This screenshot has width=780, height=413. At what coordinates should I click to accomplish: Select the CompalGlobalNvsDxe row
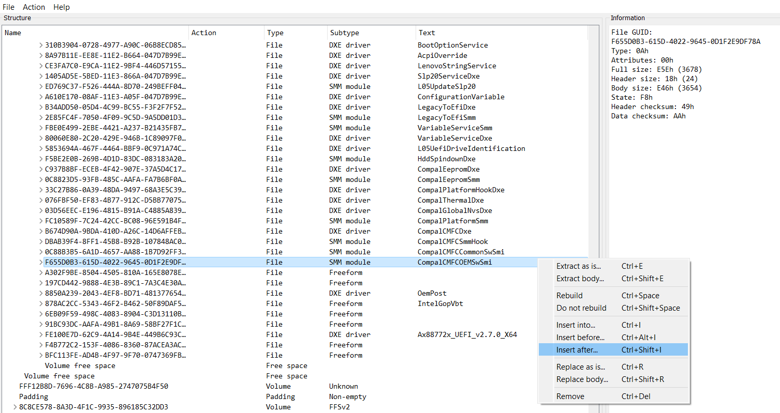(295, 210)
